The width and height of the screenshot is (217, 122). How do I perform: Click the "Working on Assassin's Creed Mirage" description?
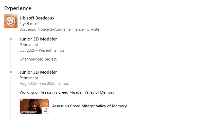(67, 92)
